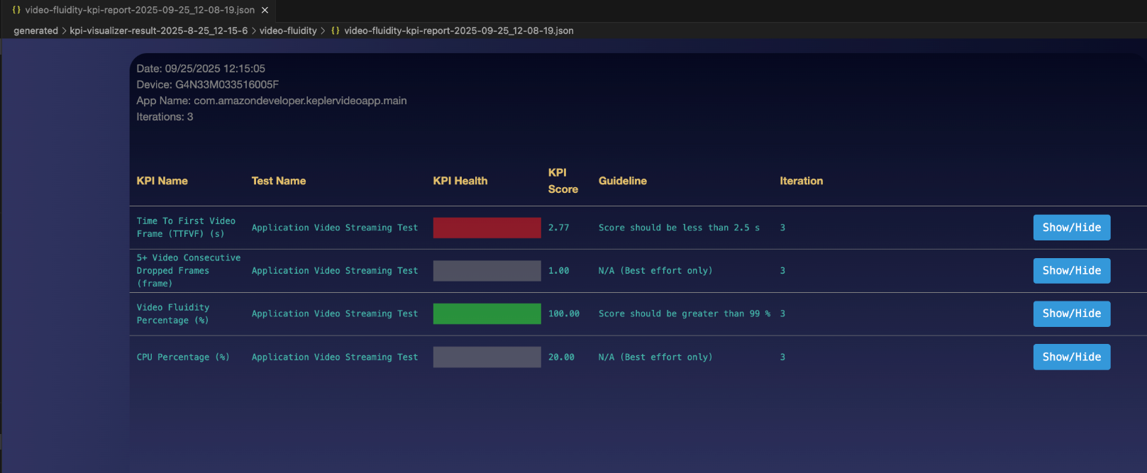Screen dimensions: 1147x473
Task: Click the JSON braces icon in the breadcrumb
Action: (336, 30)
